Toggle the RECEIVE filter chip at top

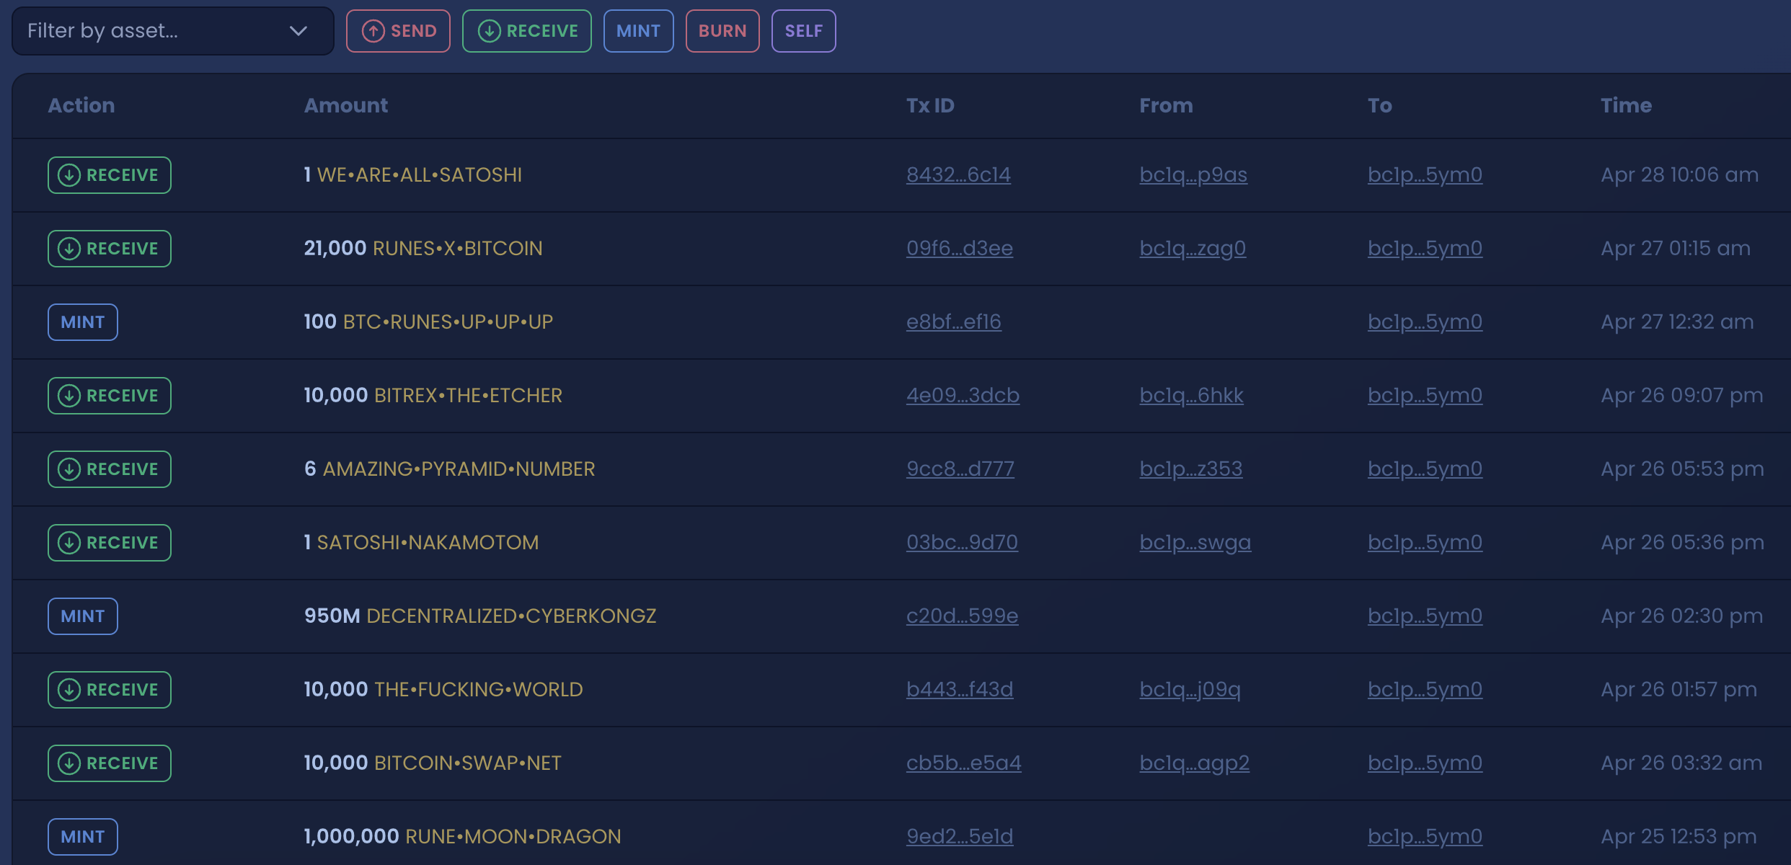527,31
